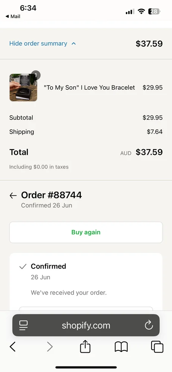172x372 pixels.
Task: Open Safari page settings menu icon
Action: (x=23, y=325)
